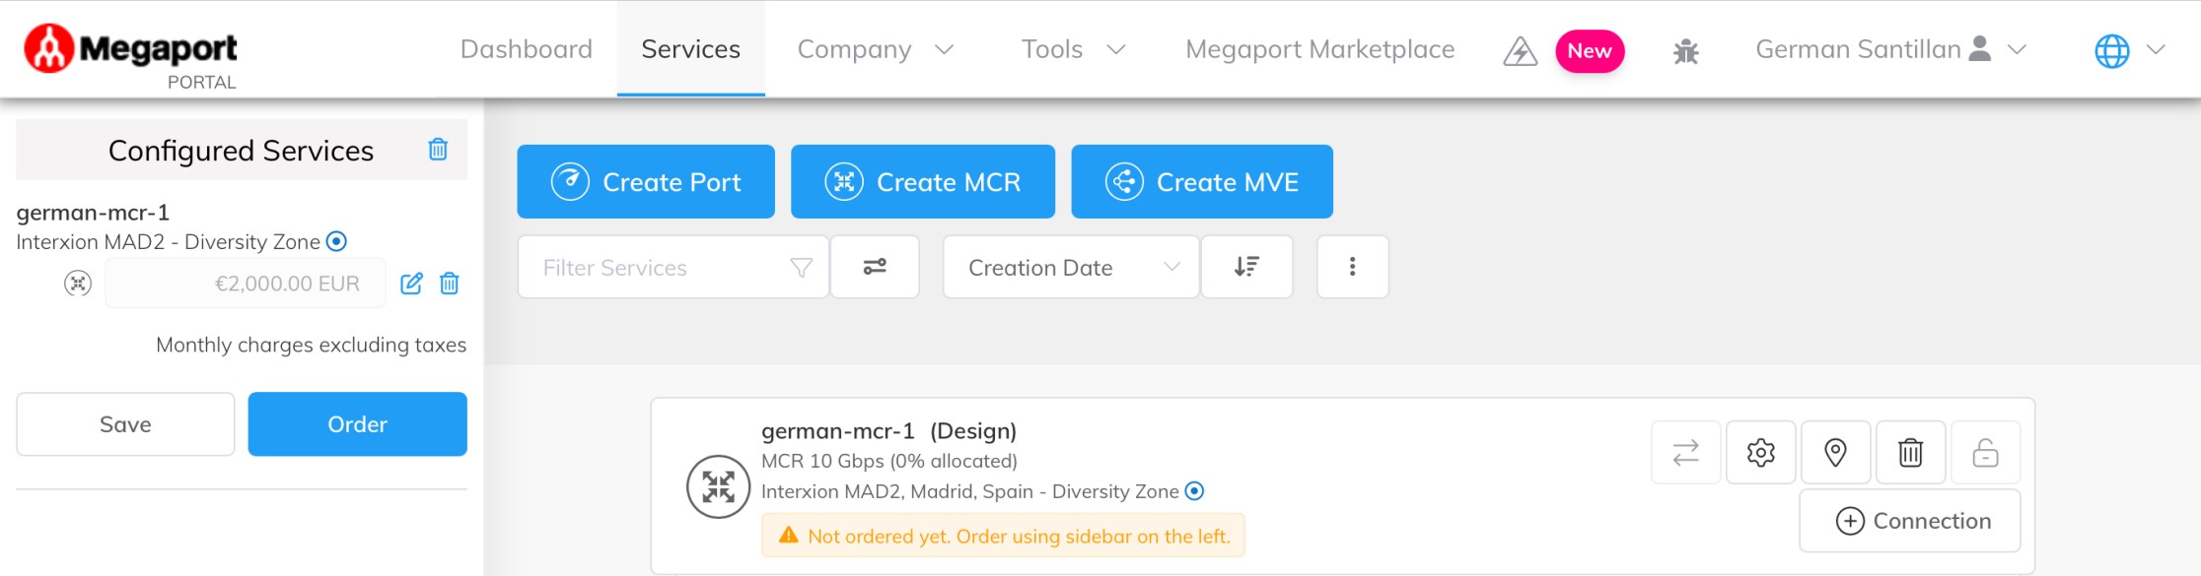2201x576 pixels.
Task: Click the blue Order button
Action: pyautogui.click(x=357, y=423)
